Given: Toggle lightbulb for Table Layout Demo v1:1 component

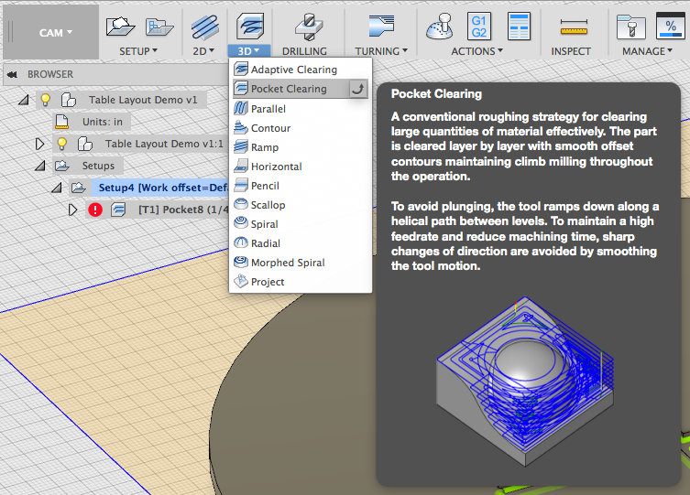Looking at the screenshot, I should (62, 144).
